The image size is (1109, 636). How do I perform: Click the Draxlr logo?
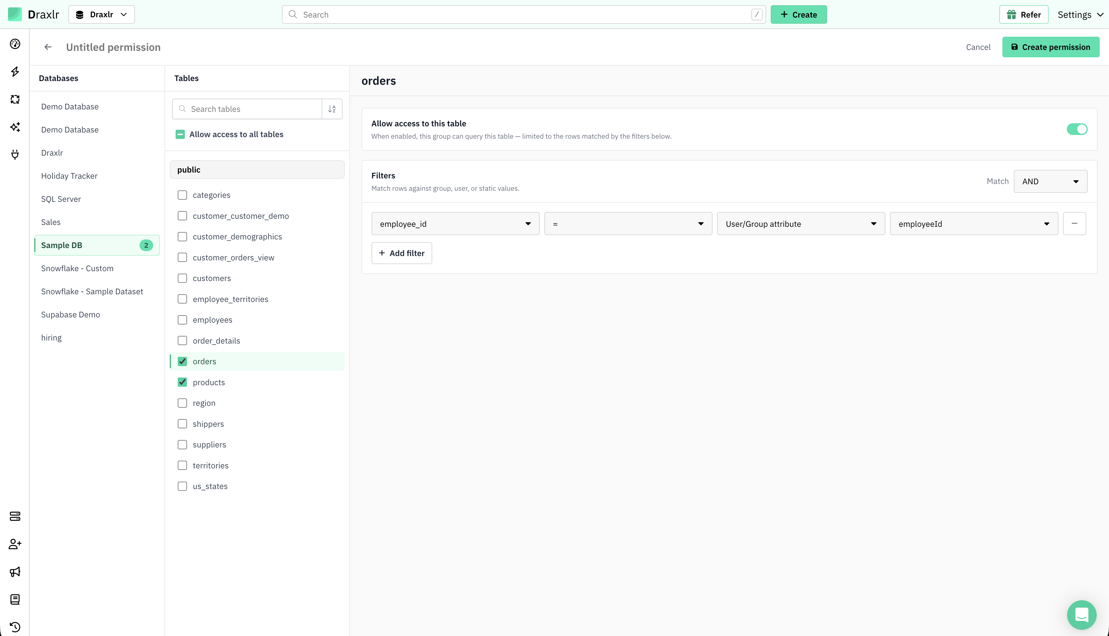pos(34,14)
